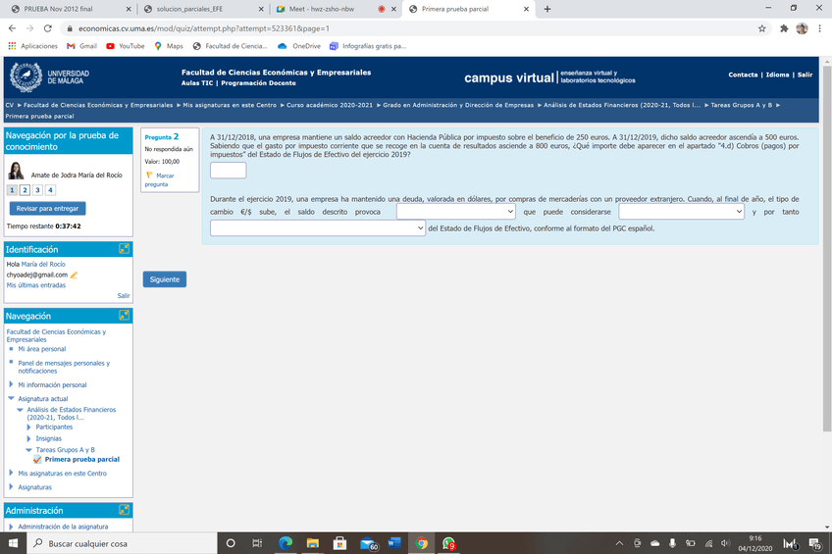The width and height of the screenshot is (832, 554).
Task: Open taskbar volume icon
Action: click(725, 543)
